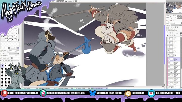Merge down layer button
Image resolution: width=182 pixels, height=102 pixels.
click(x=170, y=36)
